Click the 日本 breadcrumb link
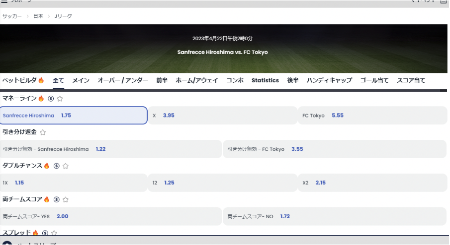The image size is (450, 245). [38, 16]
